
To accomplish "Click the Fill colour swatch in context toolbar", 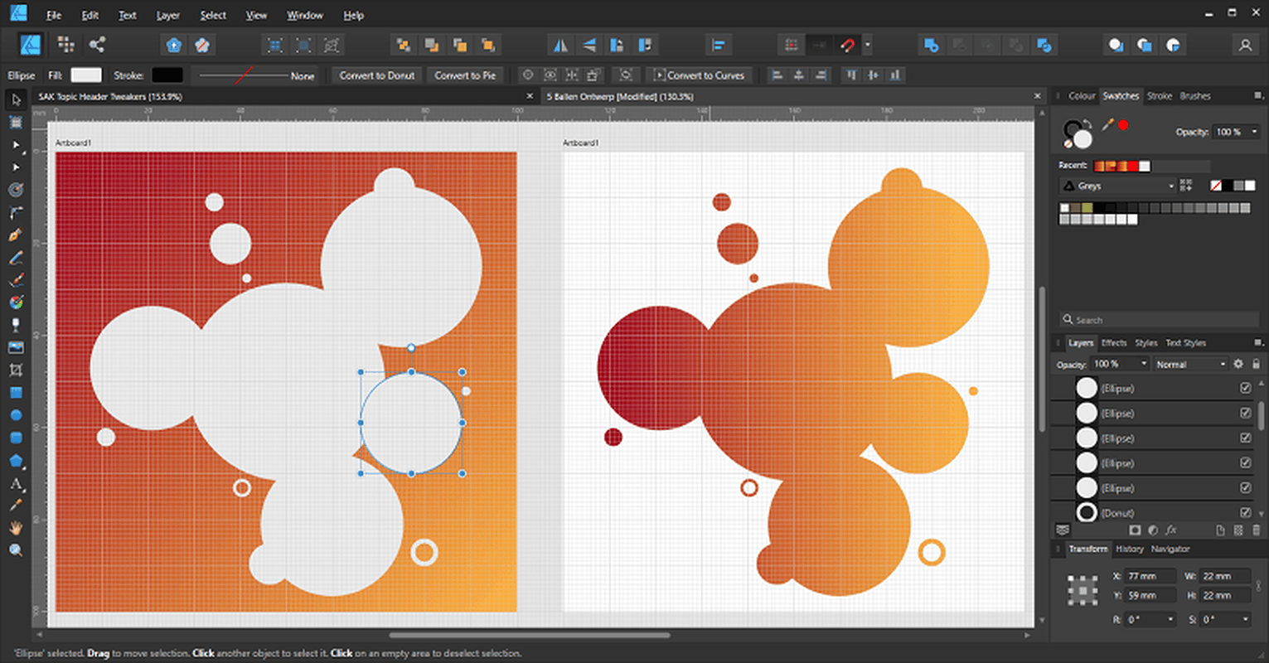I will 86,75.
